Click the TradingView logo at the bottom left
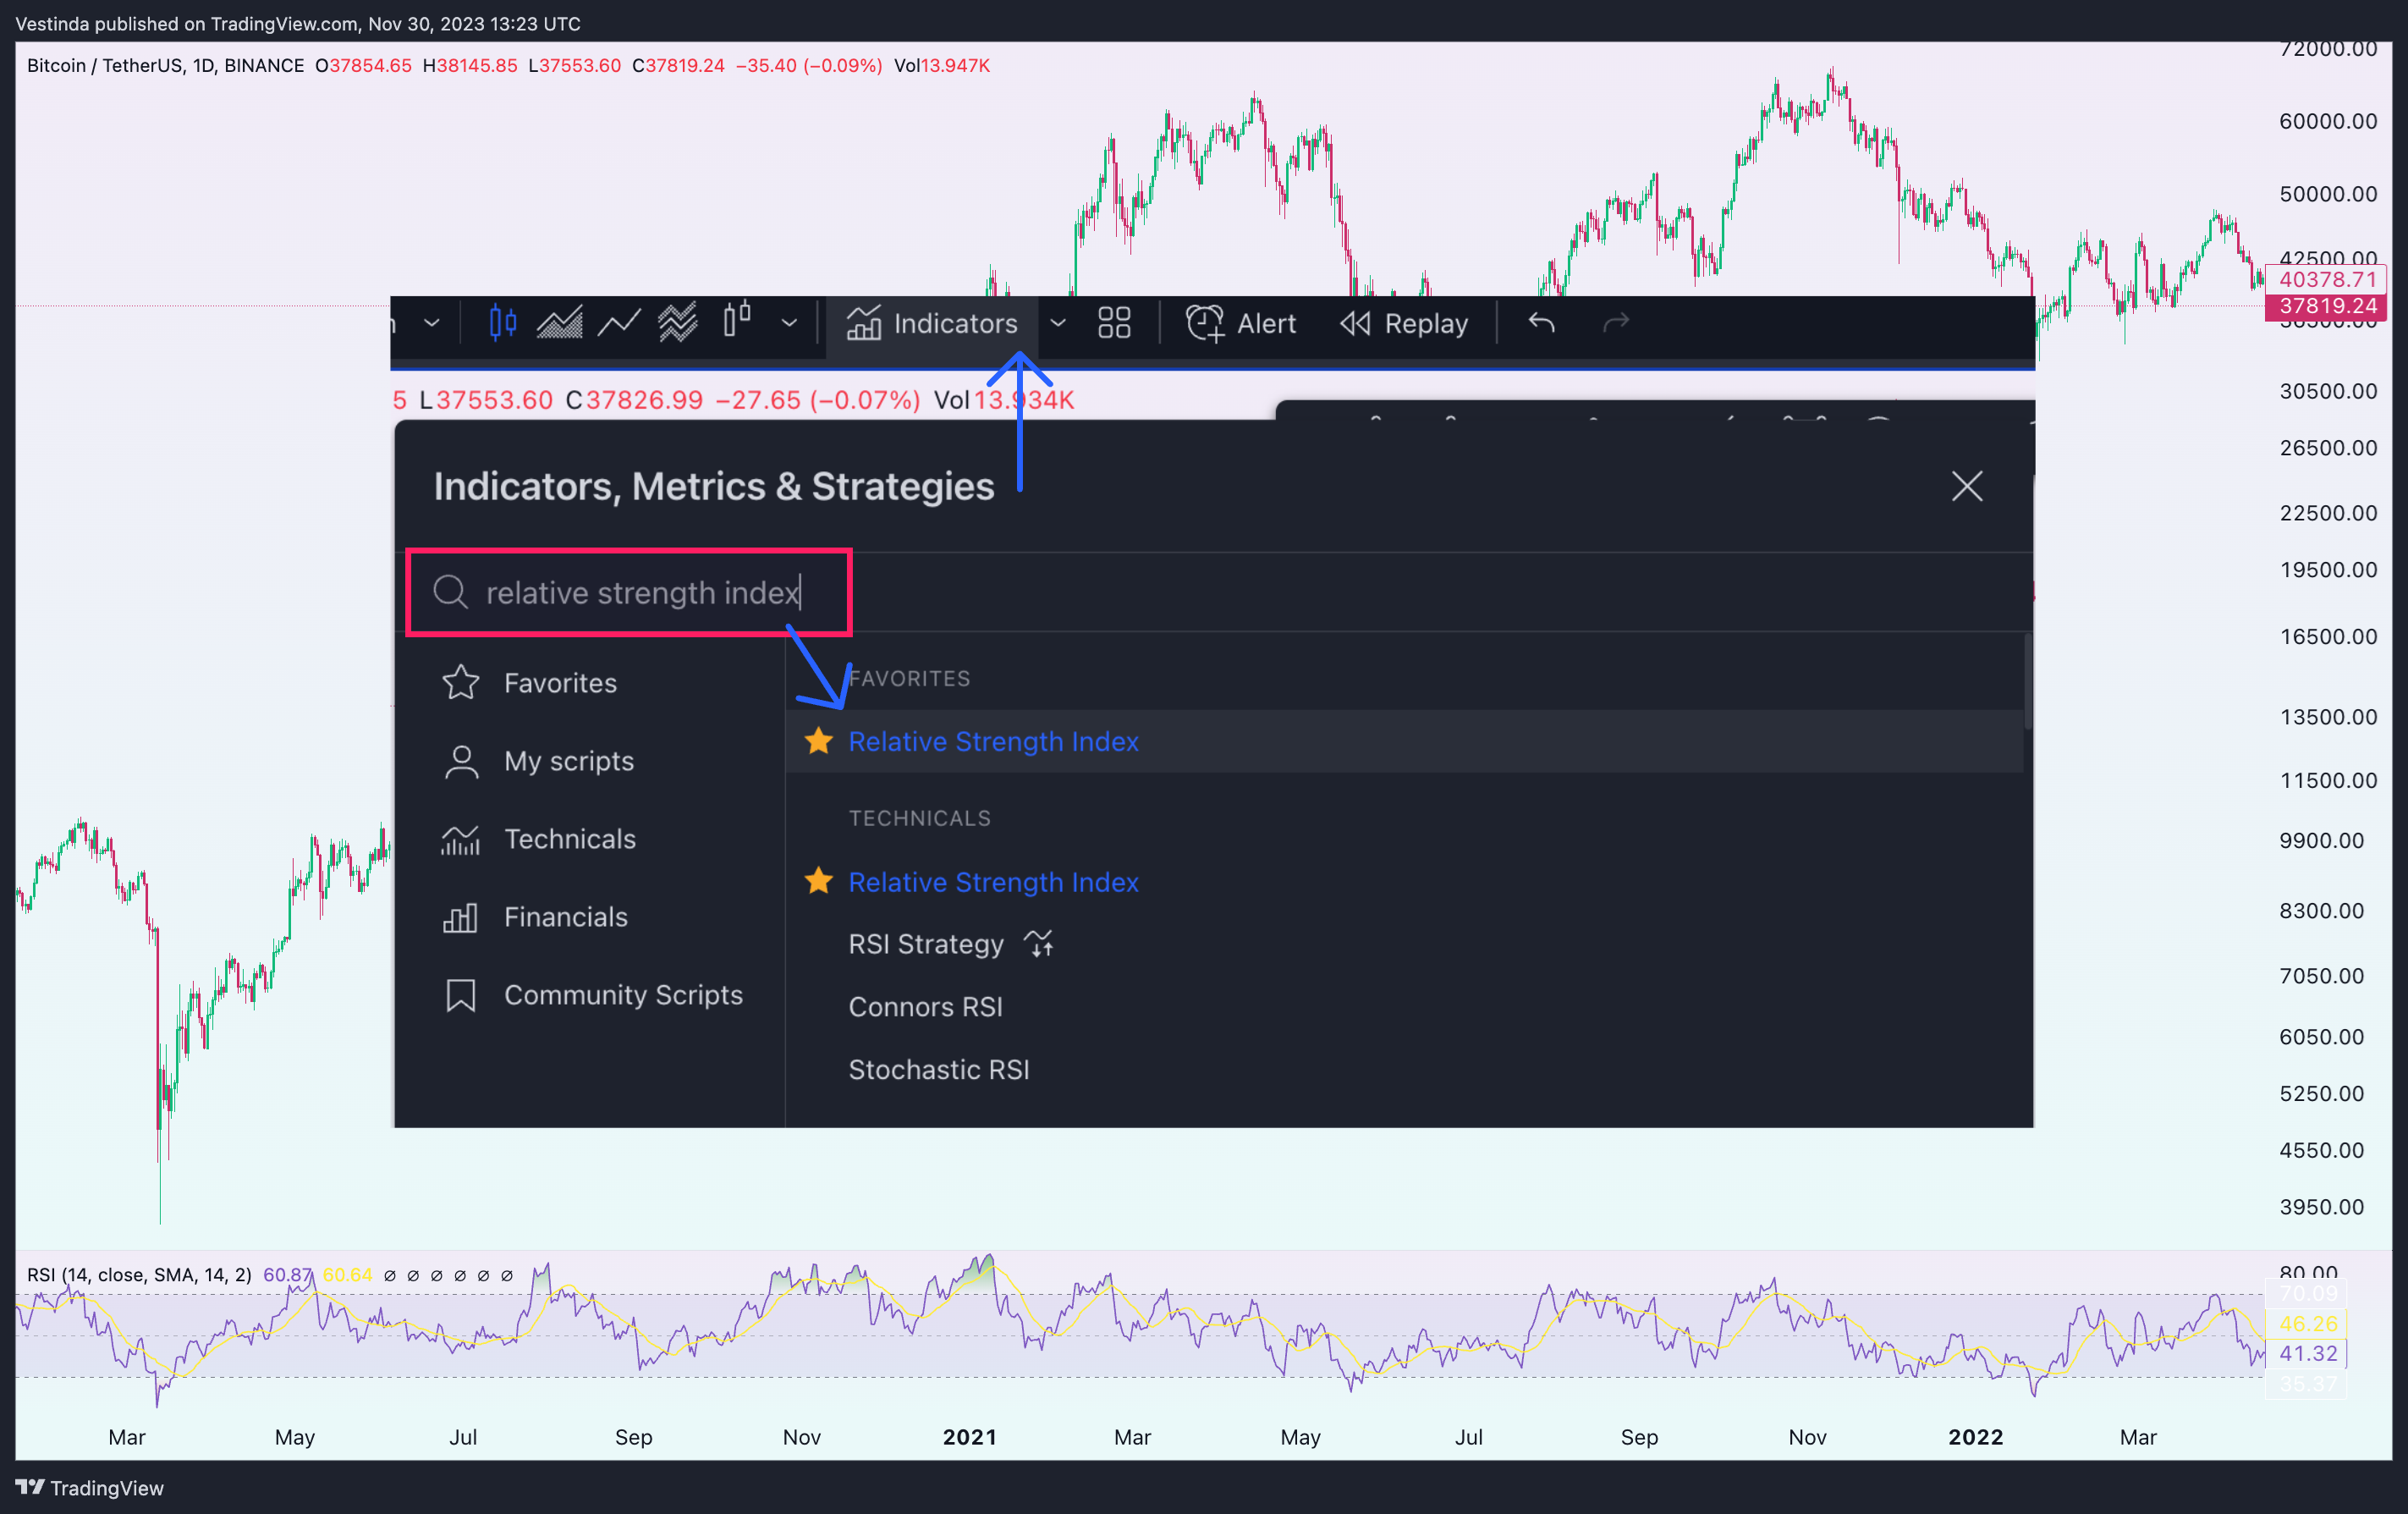2408x1514 pixels. (x=90, y=1487)
